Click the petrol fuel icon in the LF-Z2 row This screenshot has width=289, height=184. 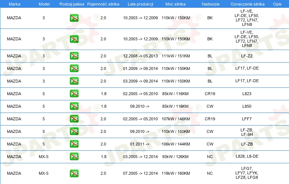coord(74,56)
